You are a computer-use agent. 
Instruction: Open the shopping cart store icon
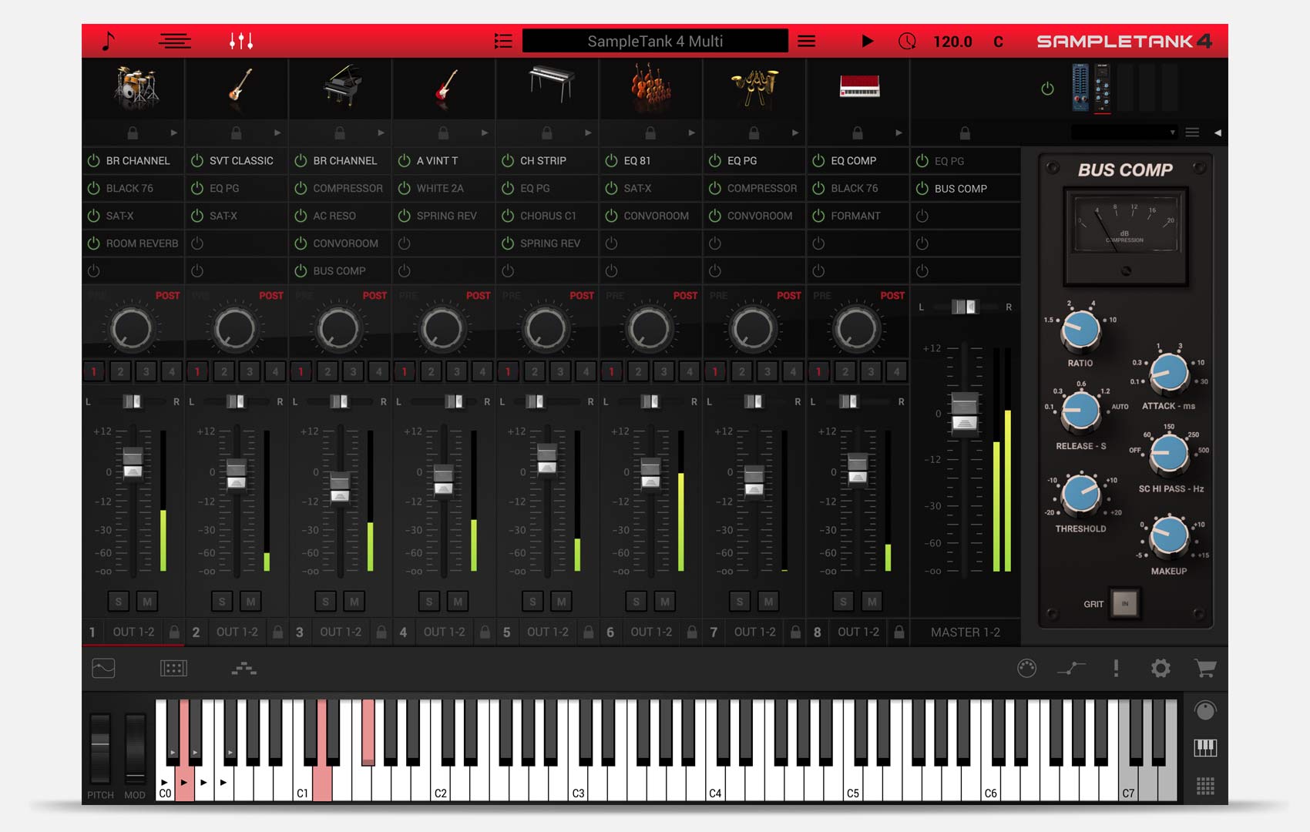[x=1205, y=668]
